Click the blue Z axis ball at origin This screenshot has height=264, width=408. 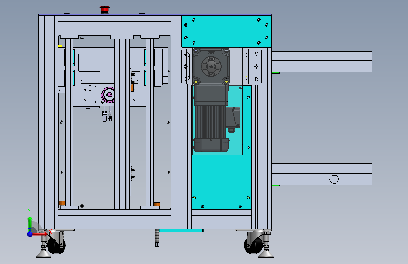(x=30, y=234)
